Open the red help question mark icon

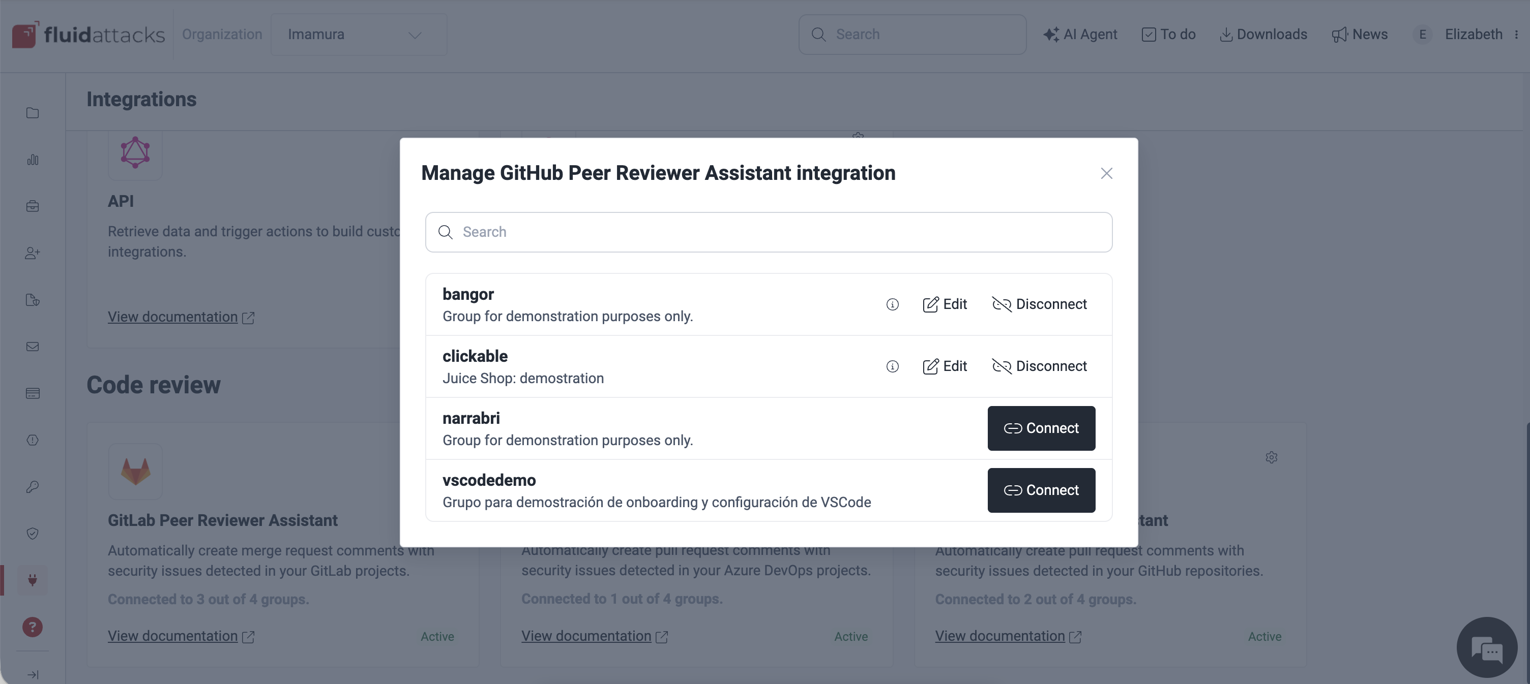(x=33, y=627)
